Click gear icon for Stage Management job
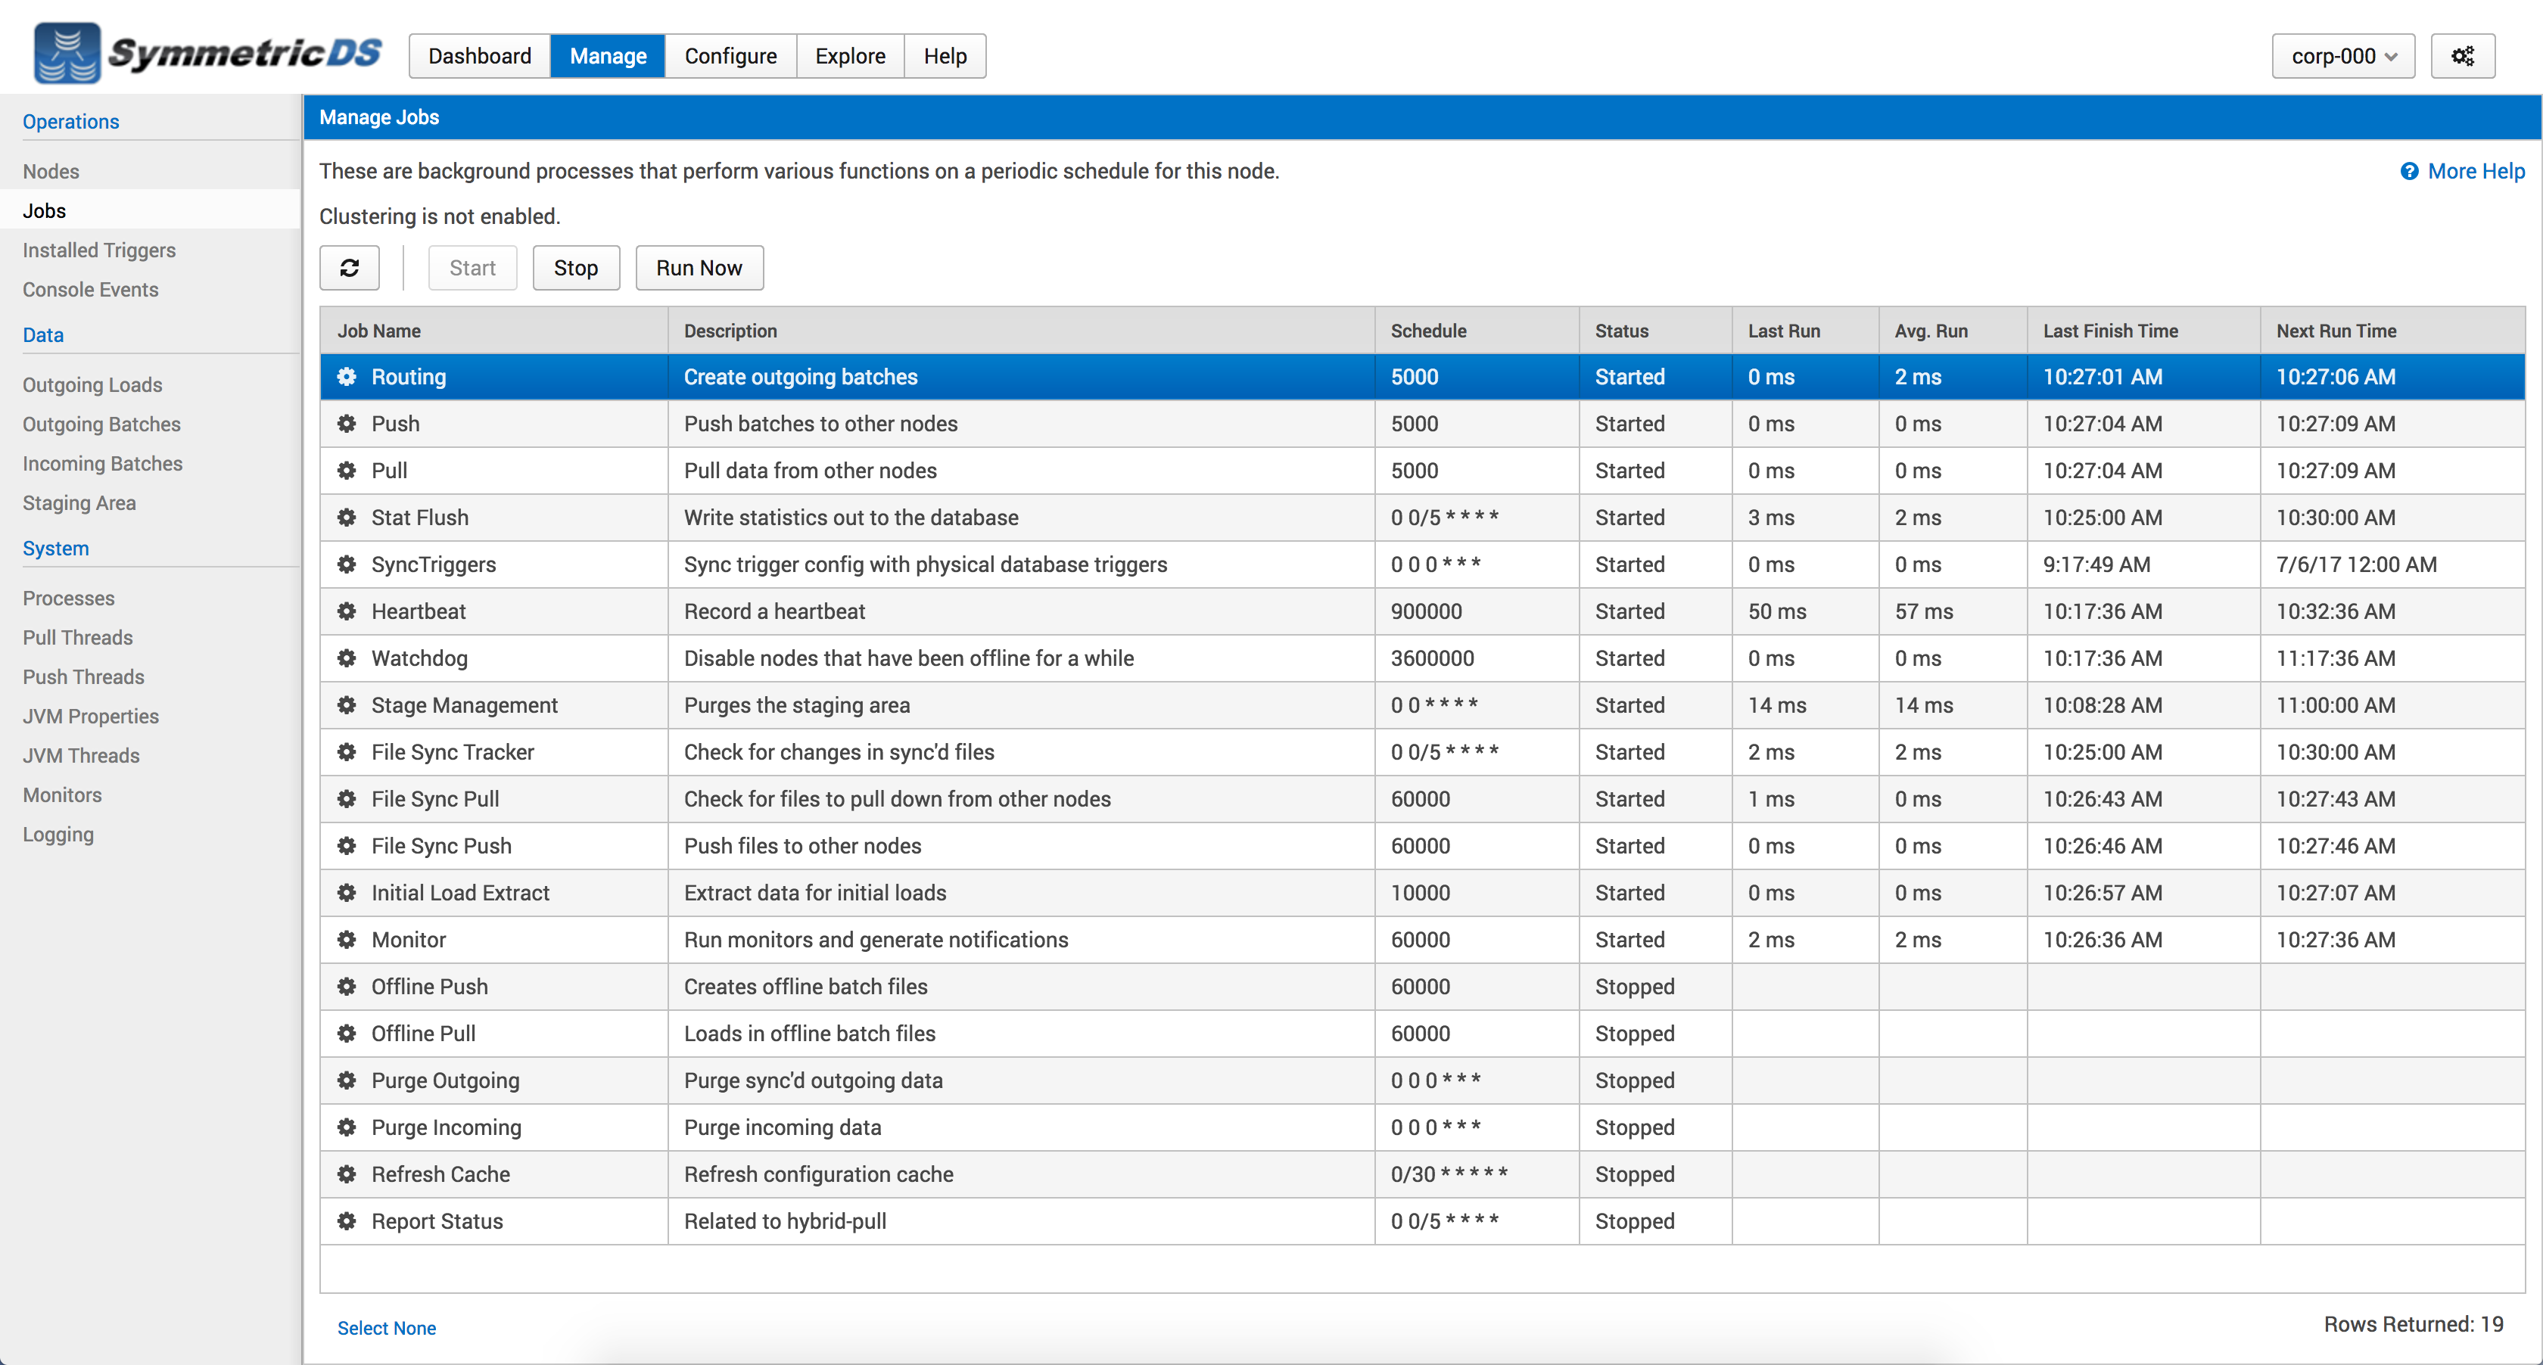Screen dimensions: 2543x1365 347,704
